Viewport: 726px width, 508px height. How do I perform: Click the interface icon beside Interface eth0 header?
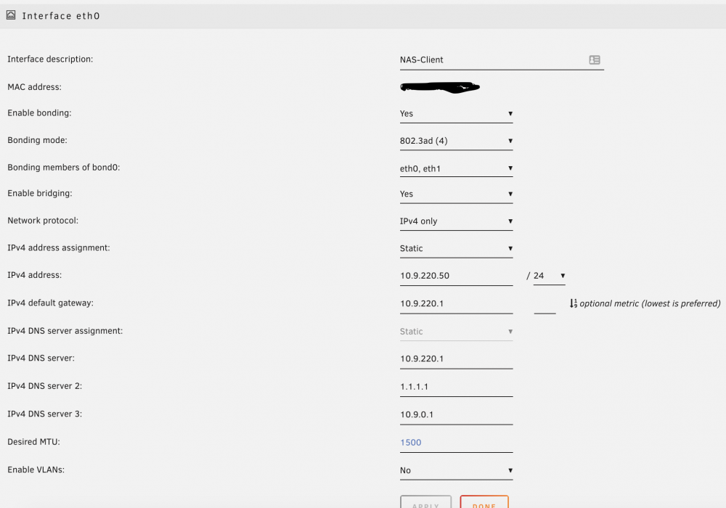click(11, 15)
